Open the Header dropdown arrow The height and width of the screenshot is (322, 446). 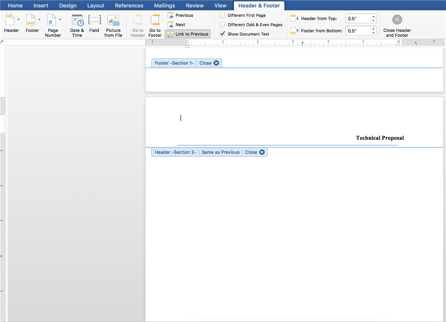pyautogui.click(x=18, y=20)
